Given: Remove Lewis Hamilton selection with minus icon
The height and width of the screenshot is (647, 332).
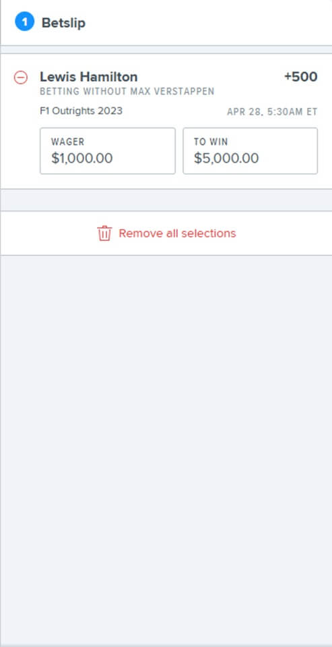Looking at the screenshot, I should (21, 78).
